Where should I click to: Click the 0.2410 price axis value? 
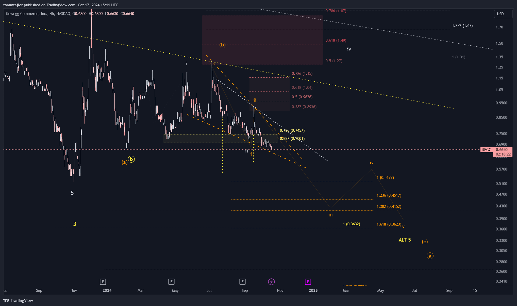[502, 281]
